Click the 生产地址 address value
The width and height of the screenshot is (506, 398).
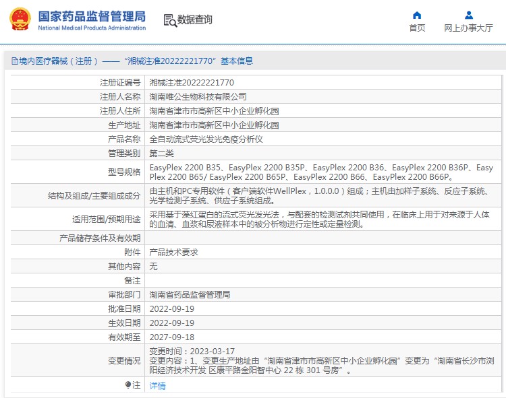tap(214, 125)
